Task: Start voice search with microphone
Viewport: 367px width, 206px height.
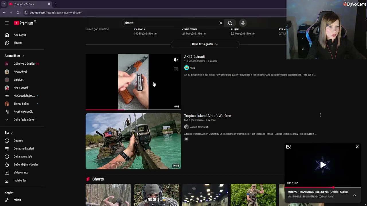Action: tap(243, 23)
